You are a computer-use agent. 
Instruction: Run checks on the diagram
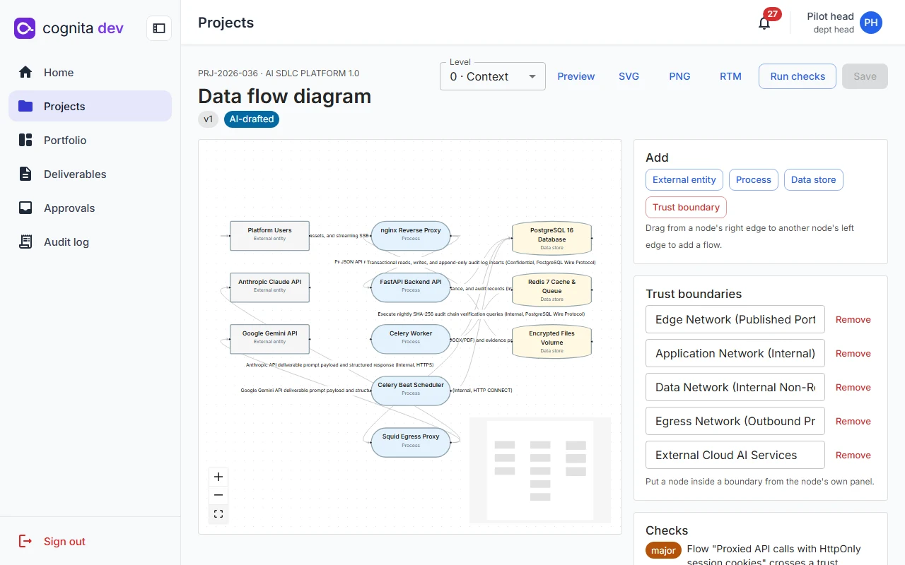(798, 76)
